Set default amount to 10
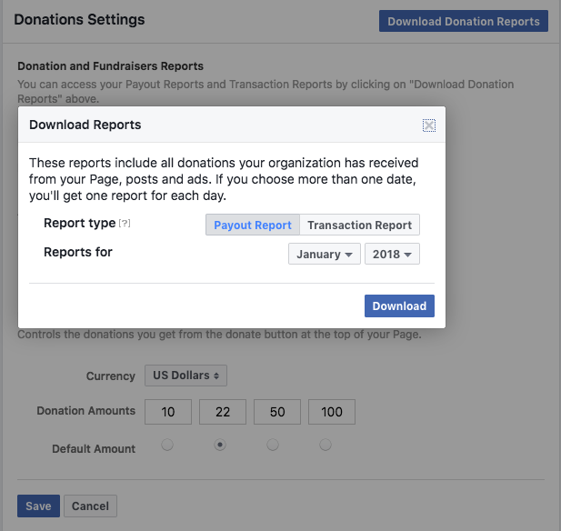The height and width of the screenshot is (531, 561). pos(166,446)
